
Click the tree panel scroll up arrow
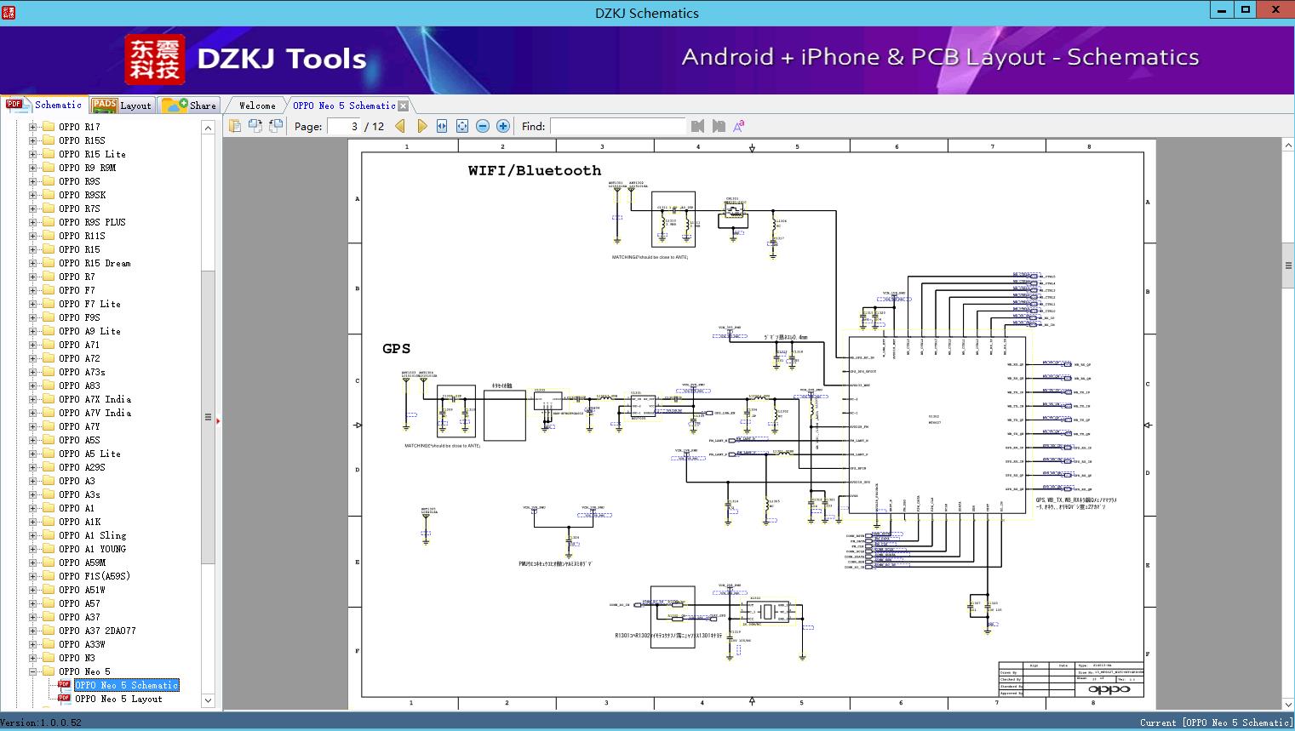click(x=208, y=128)
